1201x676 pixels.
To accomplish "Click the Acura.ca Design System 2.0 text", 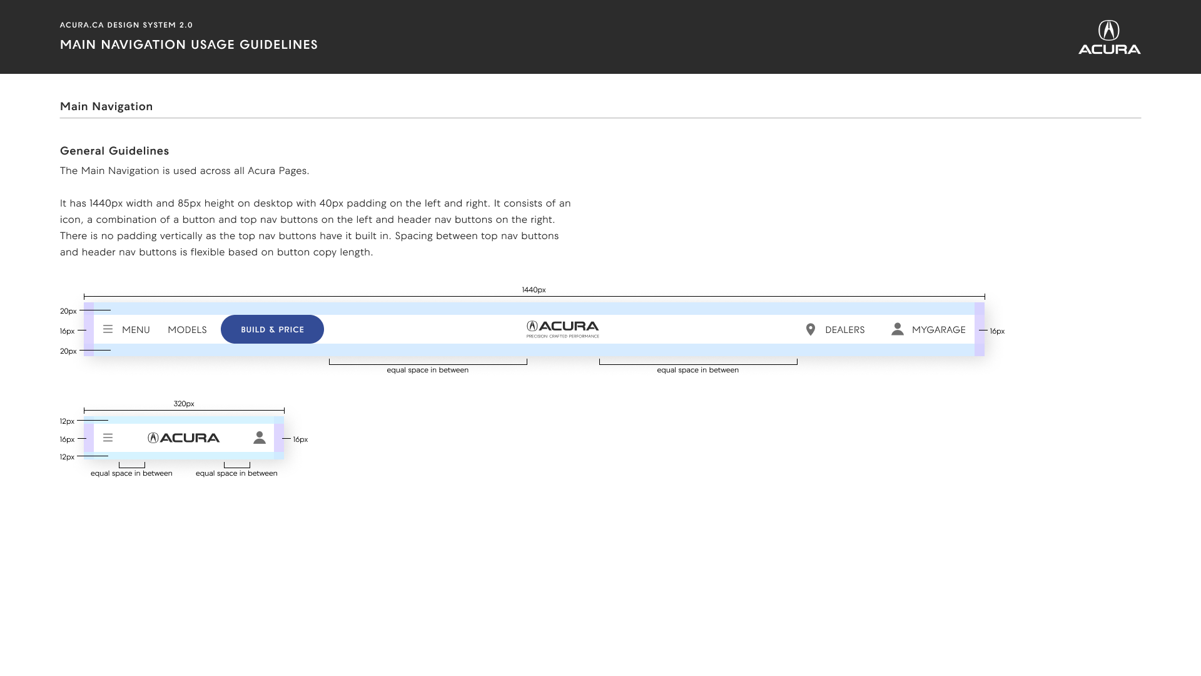I will 126,25.
